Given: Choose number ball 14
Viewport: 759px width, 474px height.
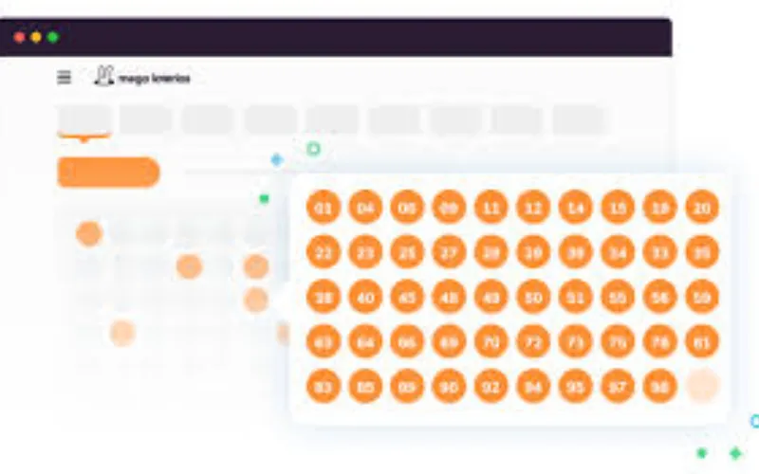Looking at the screenshot, I should pyautogui.click(x=575, y=207).
